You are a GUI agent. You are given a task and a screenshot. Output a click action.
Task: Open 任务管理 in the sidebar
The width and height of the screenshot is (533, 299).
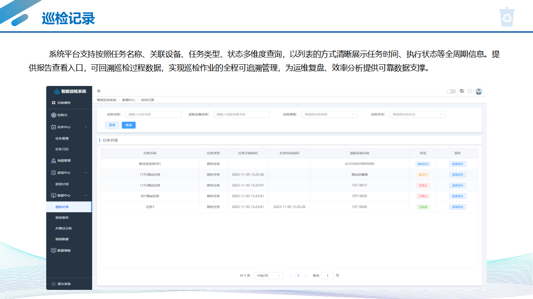pos(62,138)
